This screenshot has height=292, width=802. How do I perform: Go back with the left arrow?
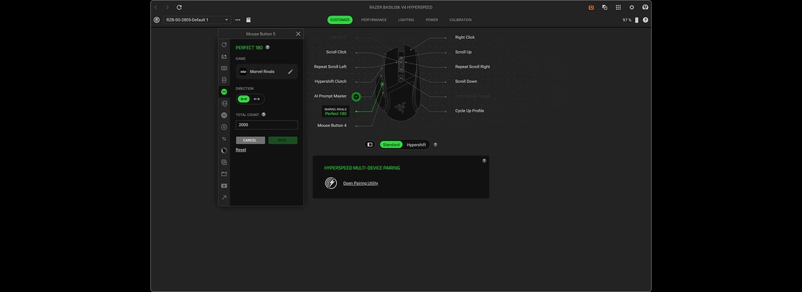click(156, 7)
